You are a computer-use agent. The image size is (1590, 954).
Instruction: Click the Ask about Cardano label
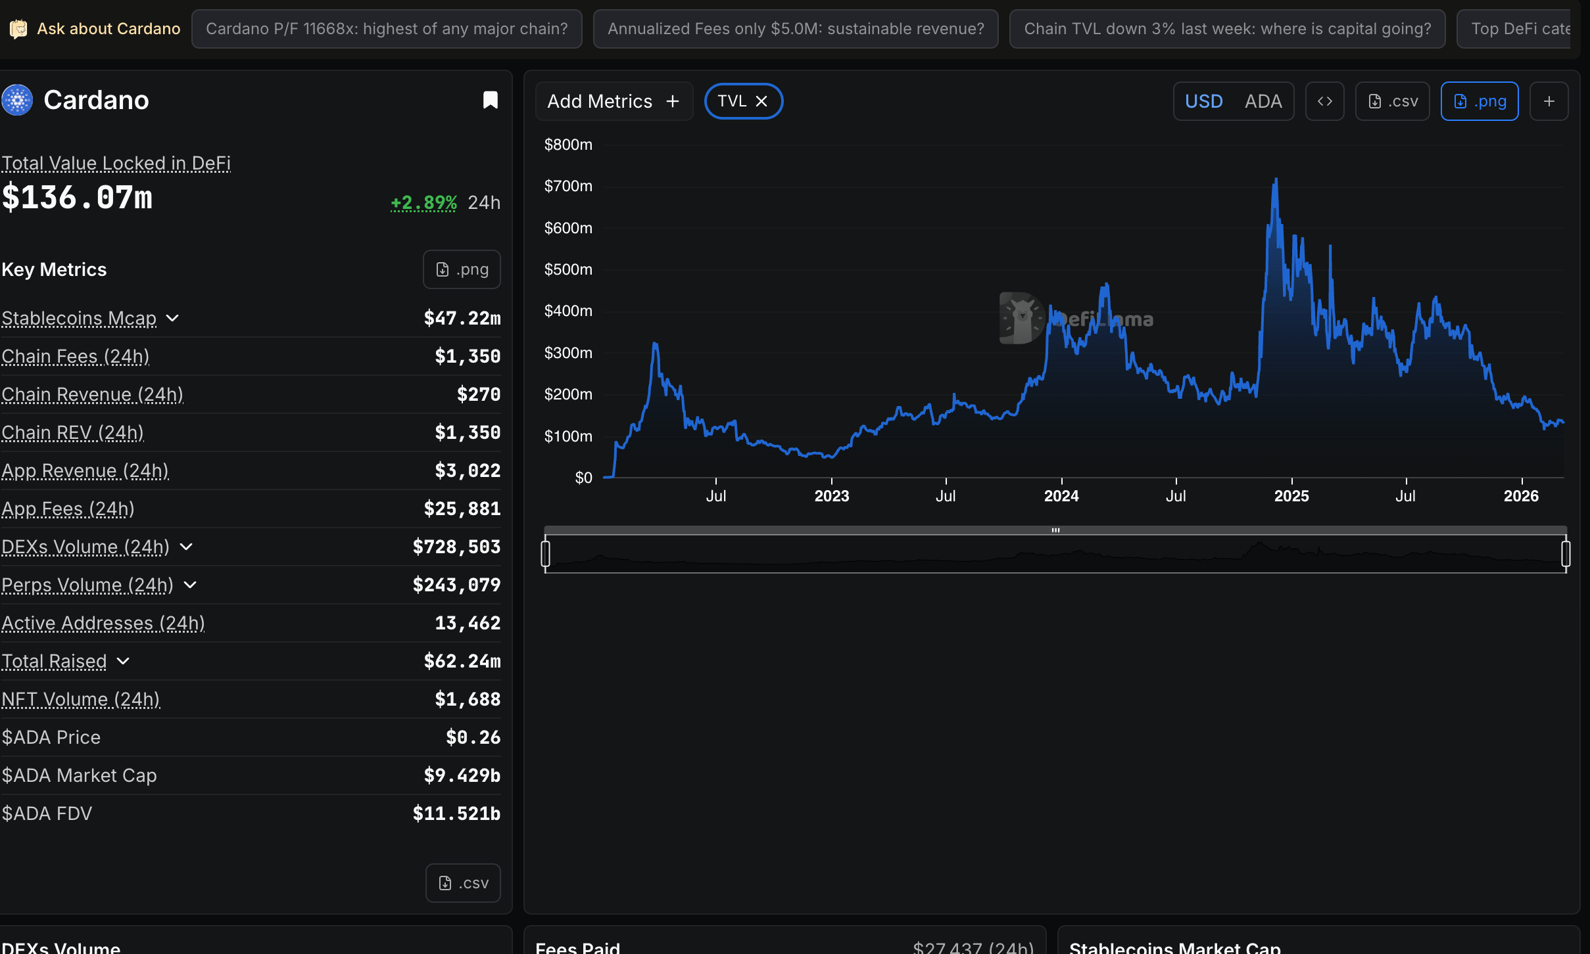(108, 29)
